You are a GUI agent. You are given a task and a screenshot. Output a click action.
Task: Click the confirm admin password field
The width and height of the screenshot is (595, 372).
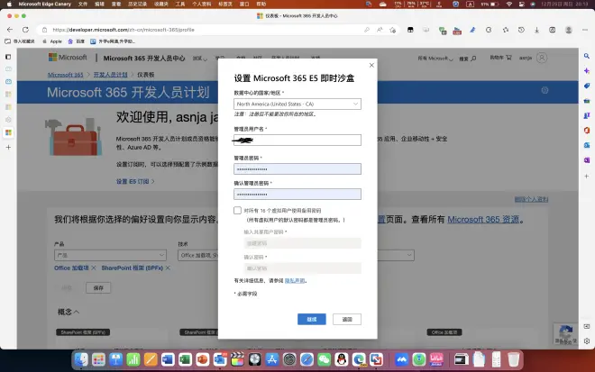click(297, 195)
